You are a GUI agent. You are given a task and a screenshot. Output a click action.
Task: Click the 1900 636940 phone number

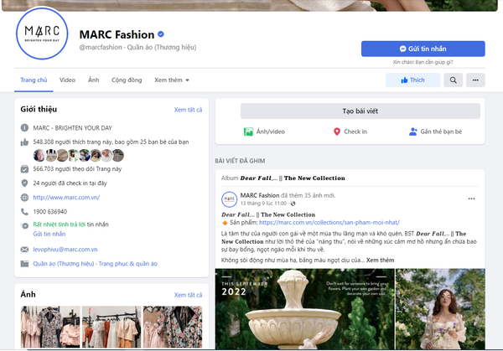tap(50, 212)
